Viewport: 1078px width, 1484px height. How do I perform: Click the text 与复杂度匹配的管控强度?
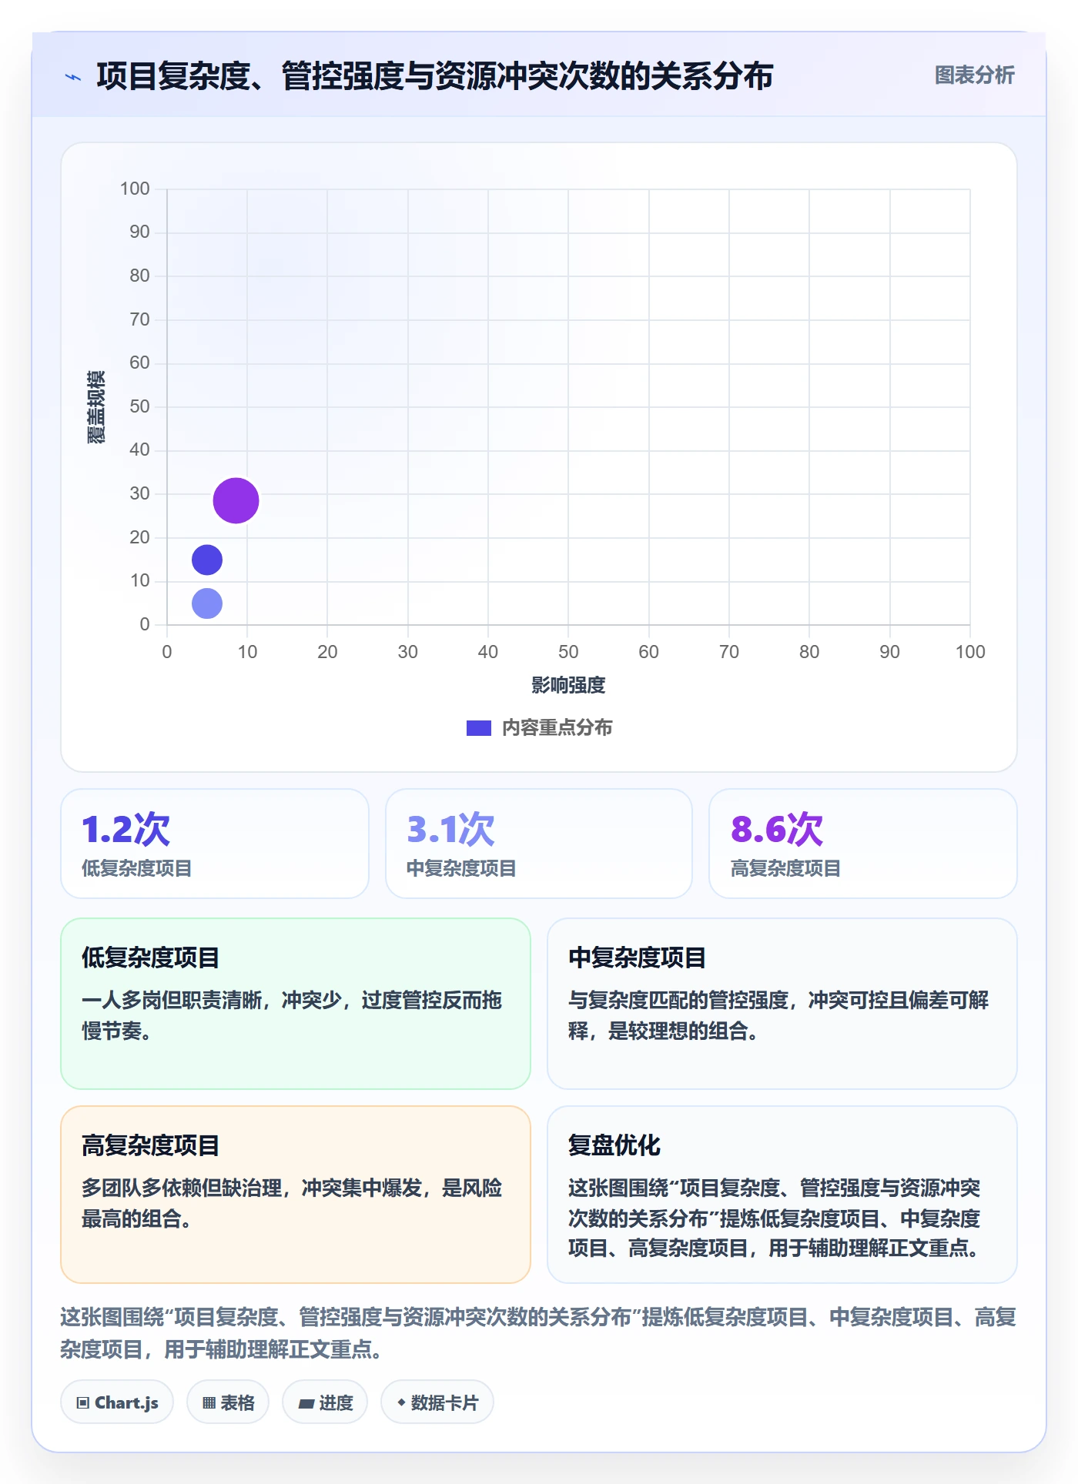pos(678,1000)
